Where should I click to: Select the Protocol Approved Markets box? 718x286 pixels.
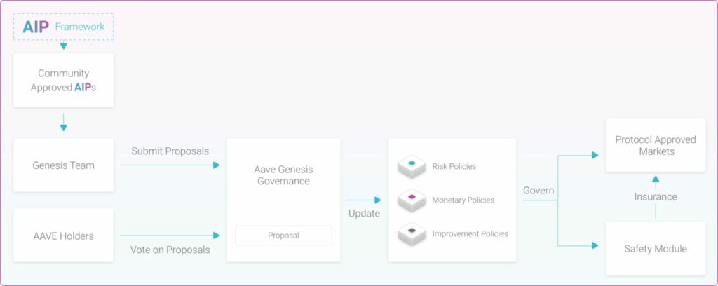click(656, 145)
